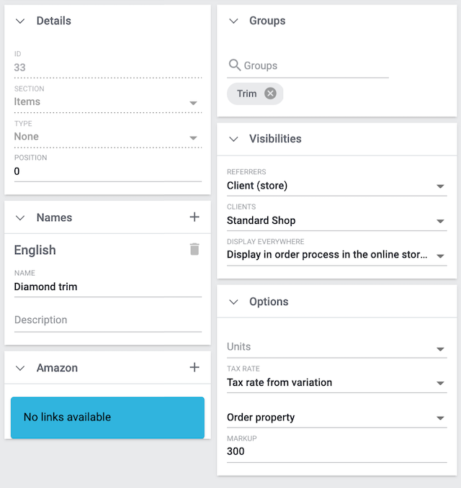461x488 pixels.
Task: Collapse the Groups panel
Action: [x=233, y=21]
